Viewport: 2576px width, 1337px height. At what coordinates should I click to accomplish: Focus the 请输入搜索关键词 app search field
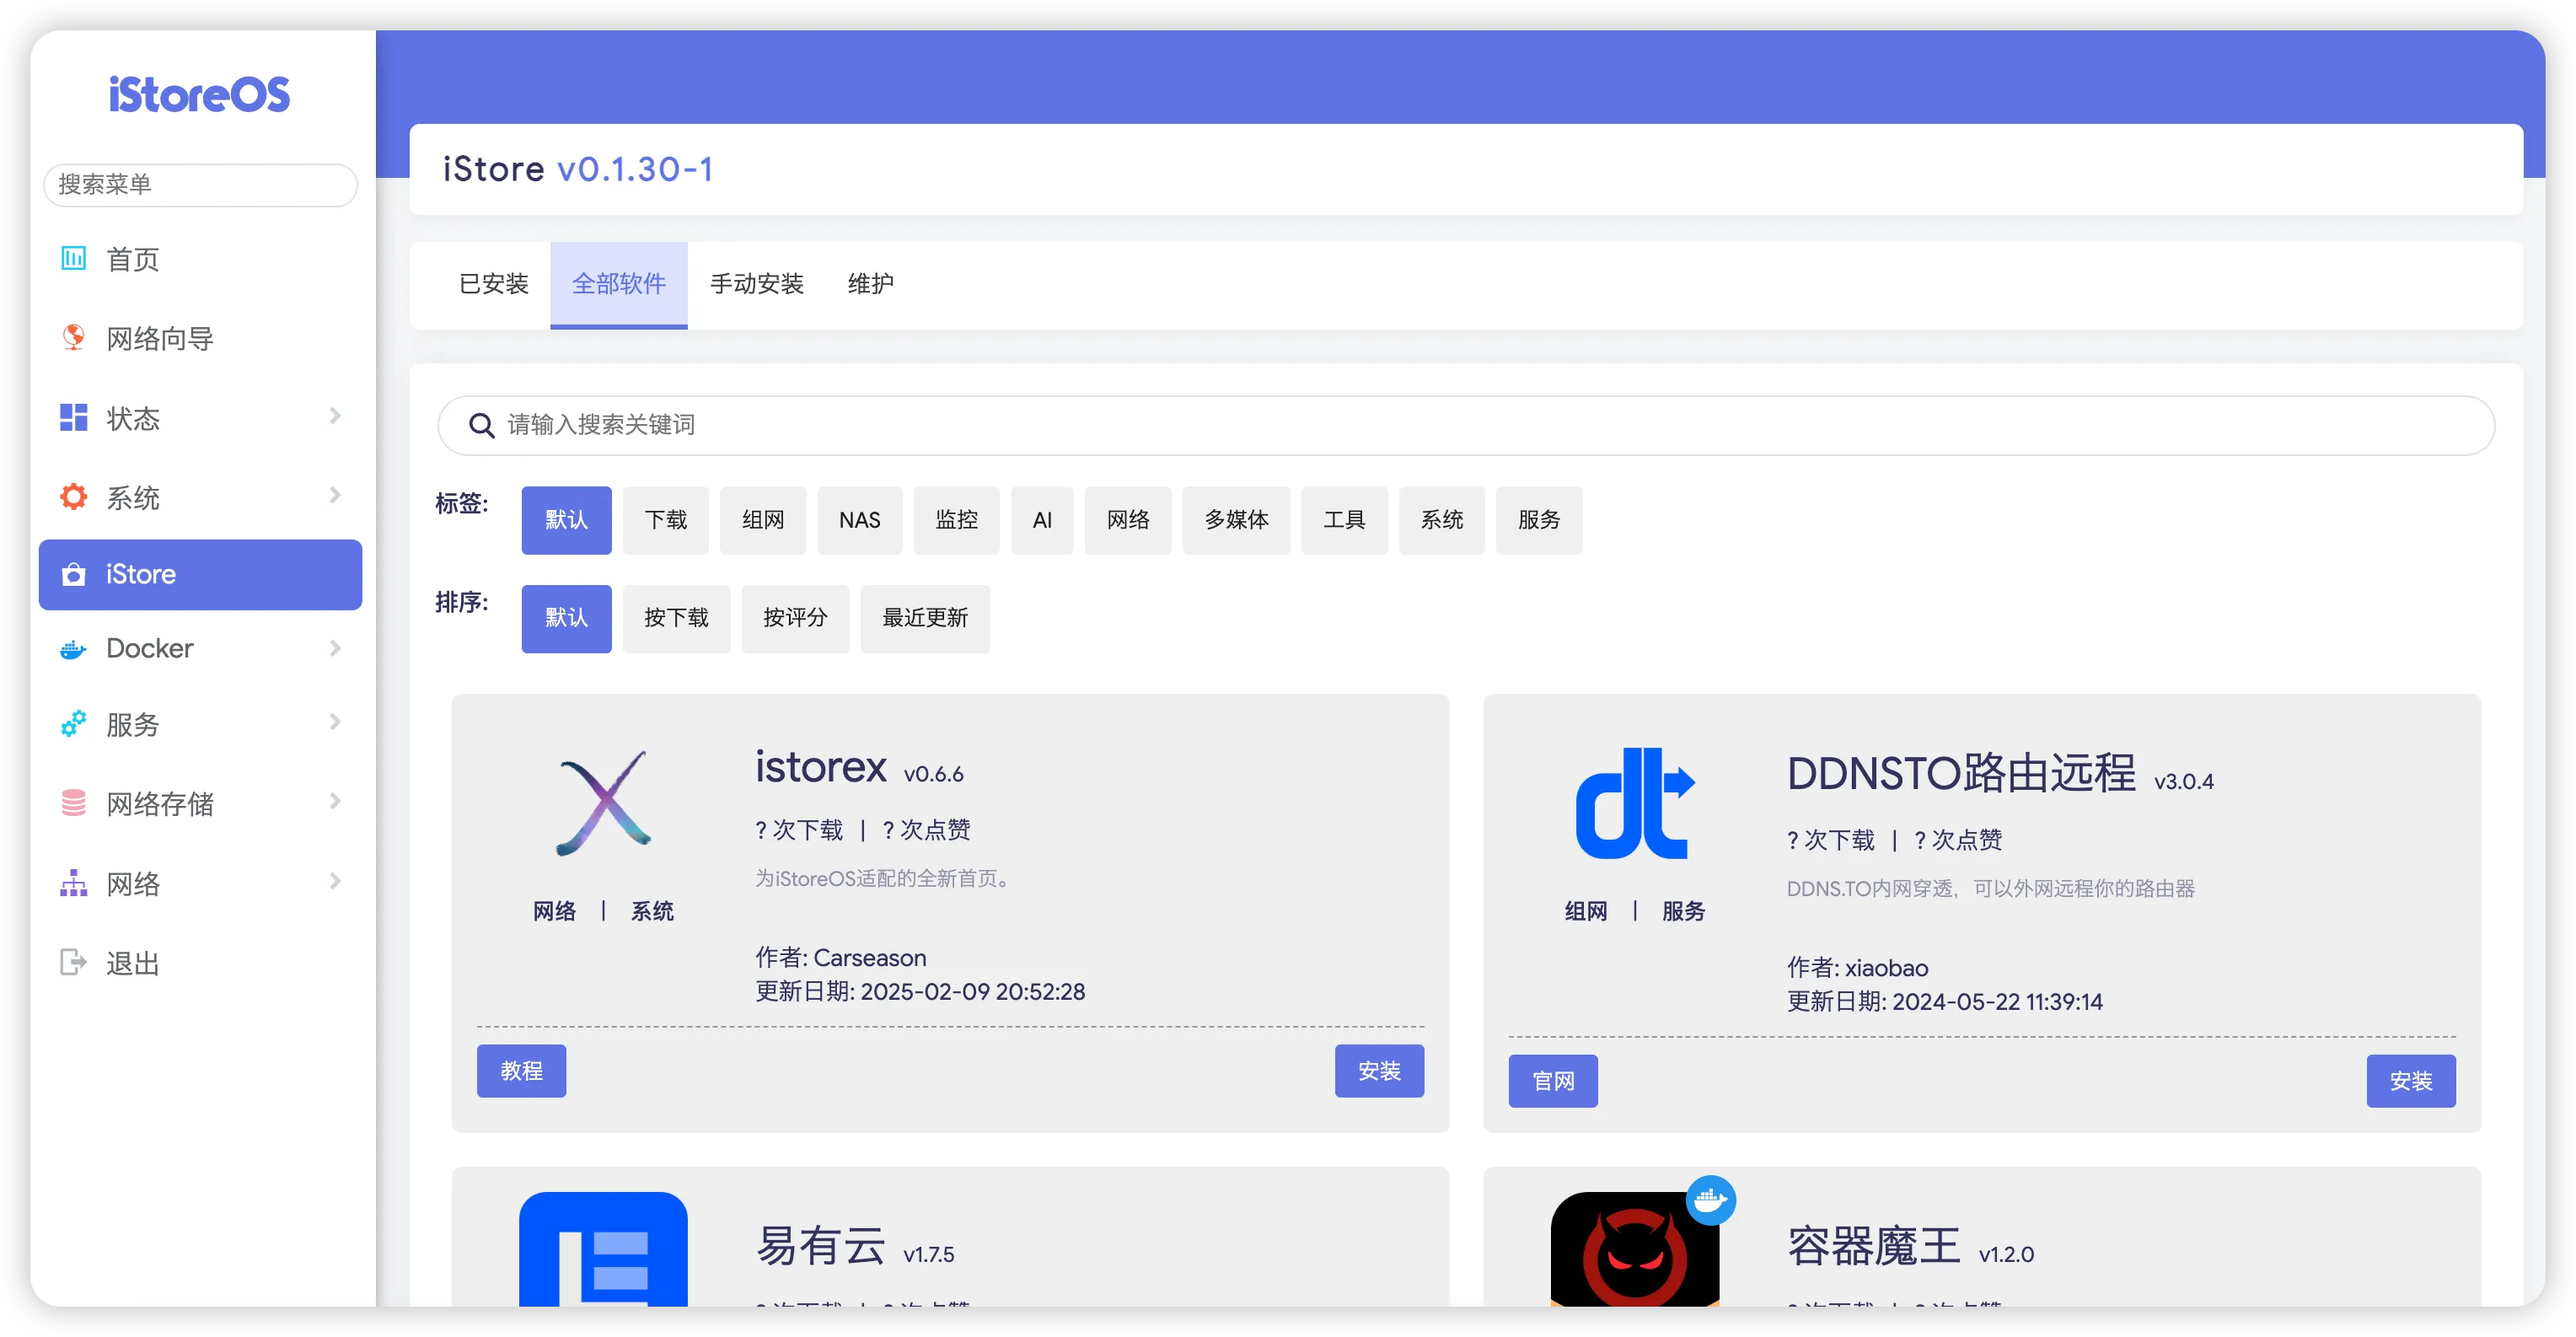point(1466,425)
